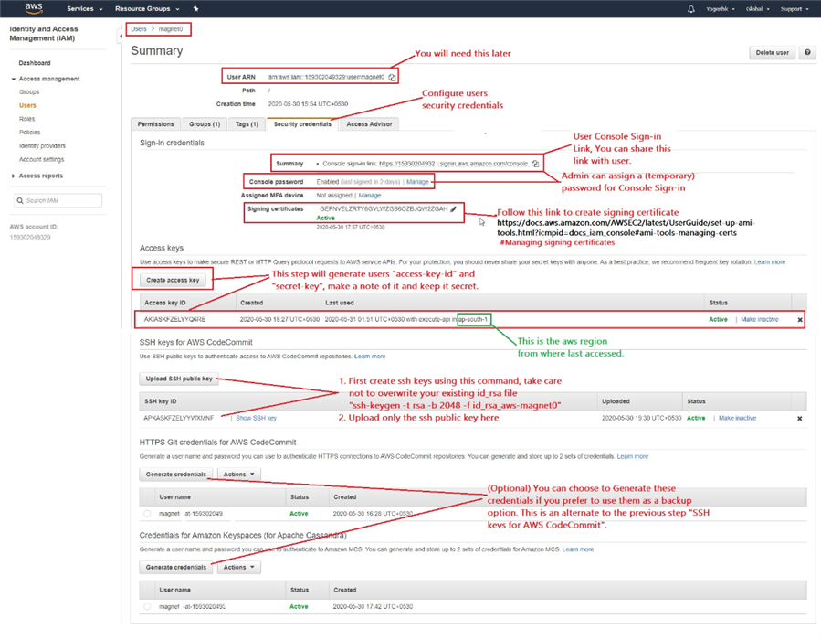Open Policies in the sidebar
821x640 pixels.
pyautogui.click(x=30, y=133)
